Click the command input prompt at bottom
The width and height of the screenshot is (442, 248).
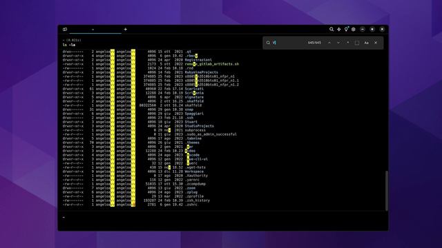tap(222, 218)
